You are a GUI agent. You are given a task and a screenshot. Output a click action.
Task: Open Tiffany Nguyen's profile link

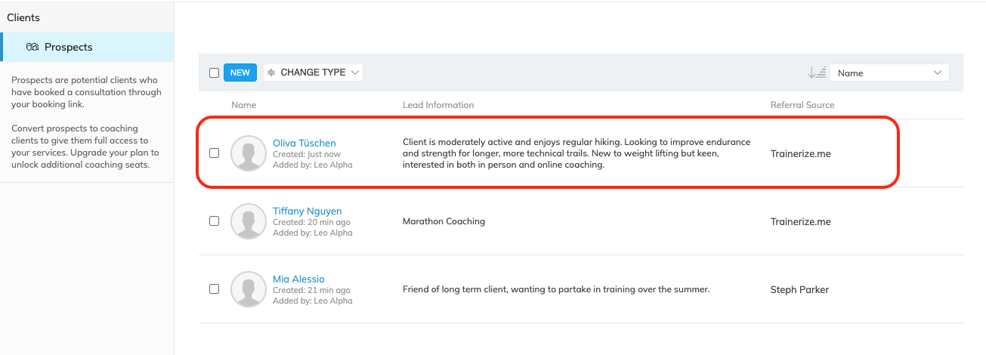click(306, 211)
